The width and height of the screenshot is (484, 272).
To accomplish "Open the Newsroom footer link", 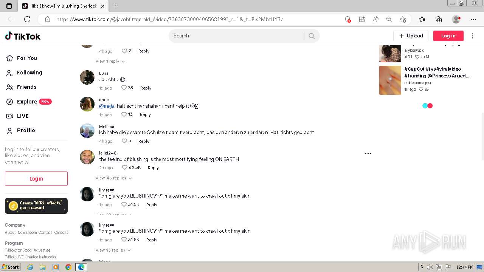I will (x=27, y=232).
